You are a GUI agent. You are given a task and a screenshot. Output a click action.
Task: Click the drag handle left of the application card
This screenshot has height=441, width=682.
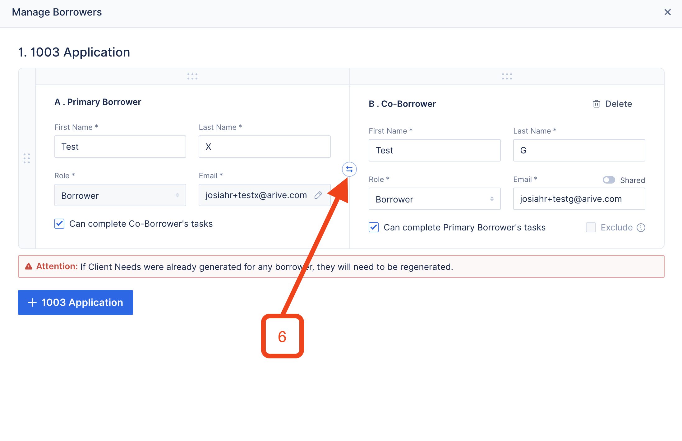[26, 158]
